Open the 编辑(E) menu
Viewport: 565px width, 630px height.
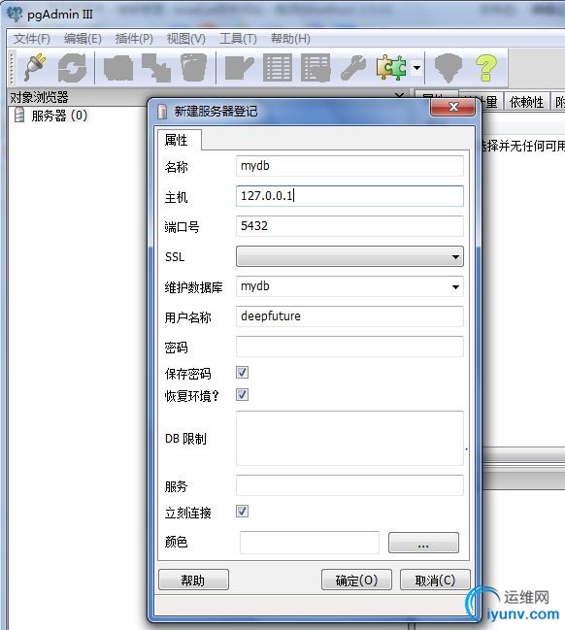(x=83, y=39)
